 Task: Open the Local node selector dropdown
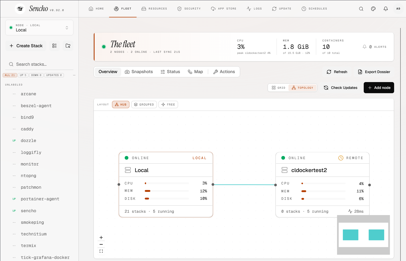point(39,27)
